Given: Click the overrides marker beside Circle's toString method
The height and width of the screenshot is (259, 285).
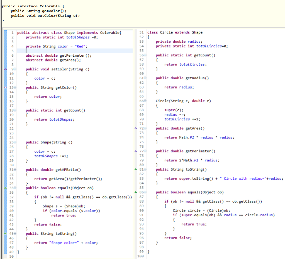Looking at the screenshot, I should coord(136,169).
